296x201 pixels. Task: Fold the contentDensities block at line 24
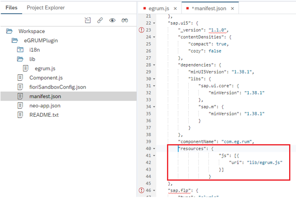point(154,37)
